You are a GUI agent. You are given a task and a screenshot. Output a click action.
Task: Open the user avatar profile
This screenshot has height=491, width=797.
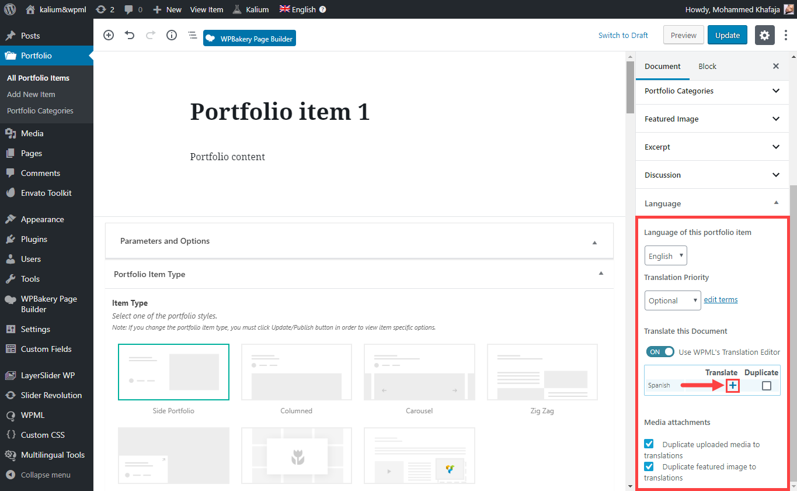[788, 9]
